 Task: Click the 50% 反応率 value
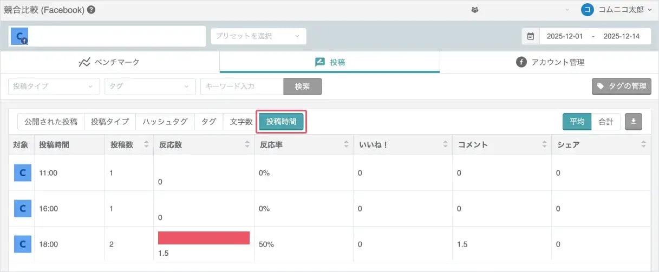point(267,244)
